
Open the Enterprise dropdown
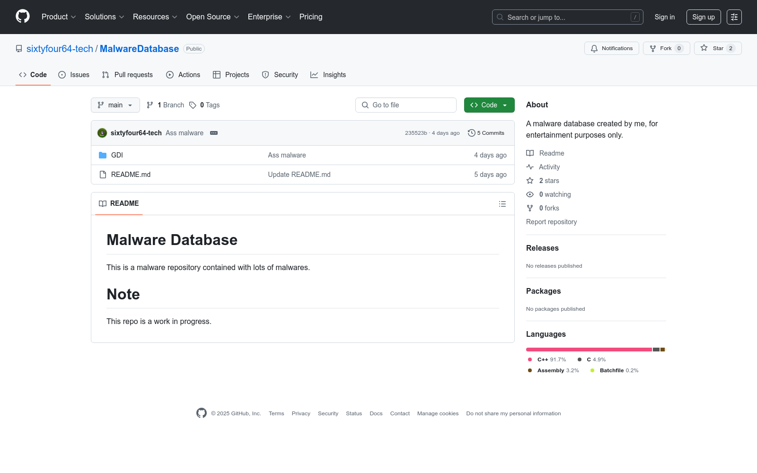[x=269, y=17]
